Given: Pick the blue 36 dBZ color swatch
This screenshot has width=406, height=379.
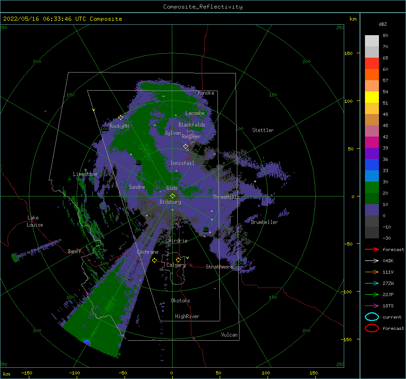Looking at the screenshot, I should 372,164.
